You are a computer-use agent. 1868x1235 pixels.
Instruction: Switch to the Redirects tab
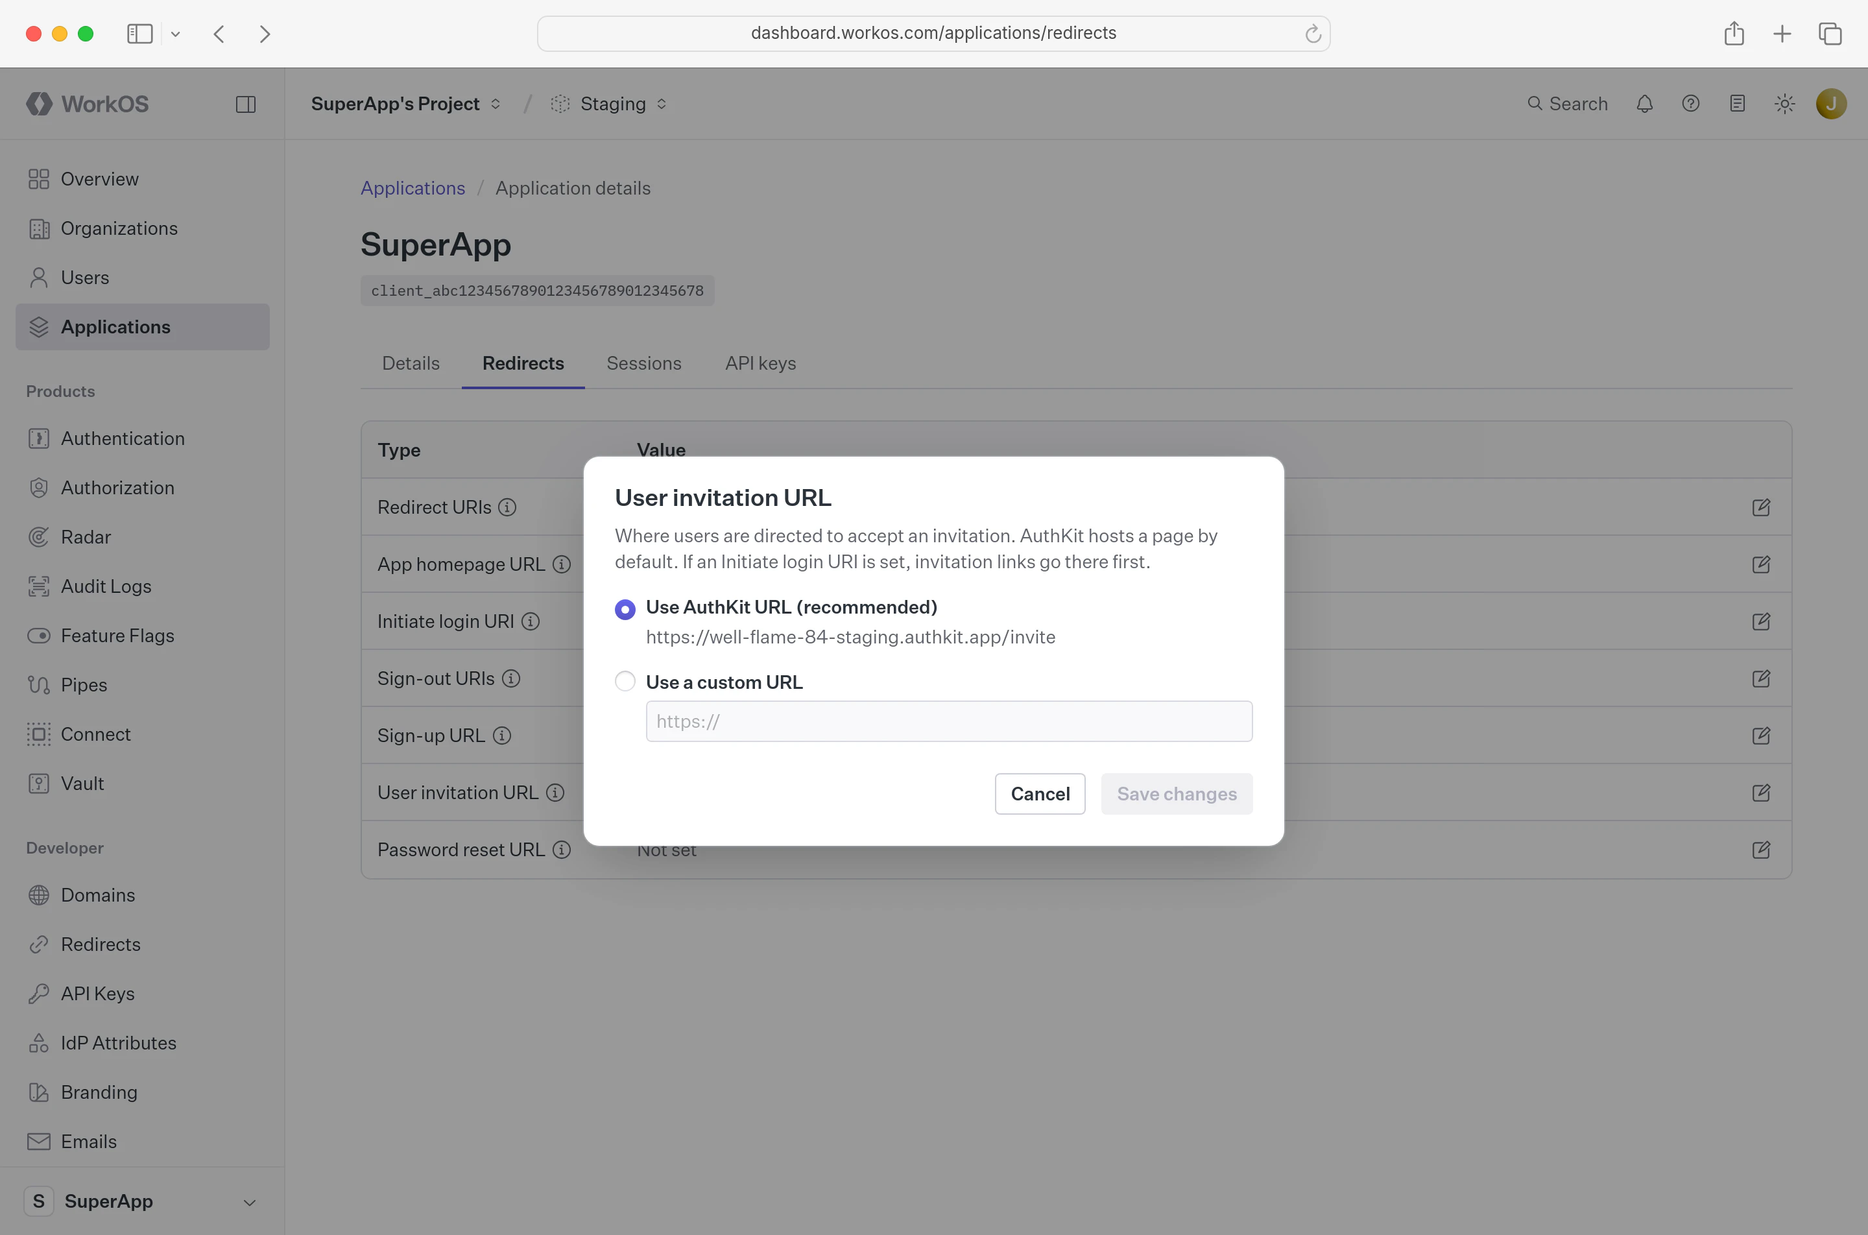(x=523, y=363)
